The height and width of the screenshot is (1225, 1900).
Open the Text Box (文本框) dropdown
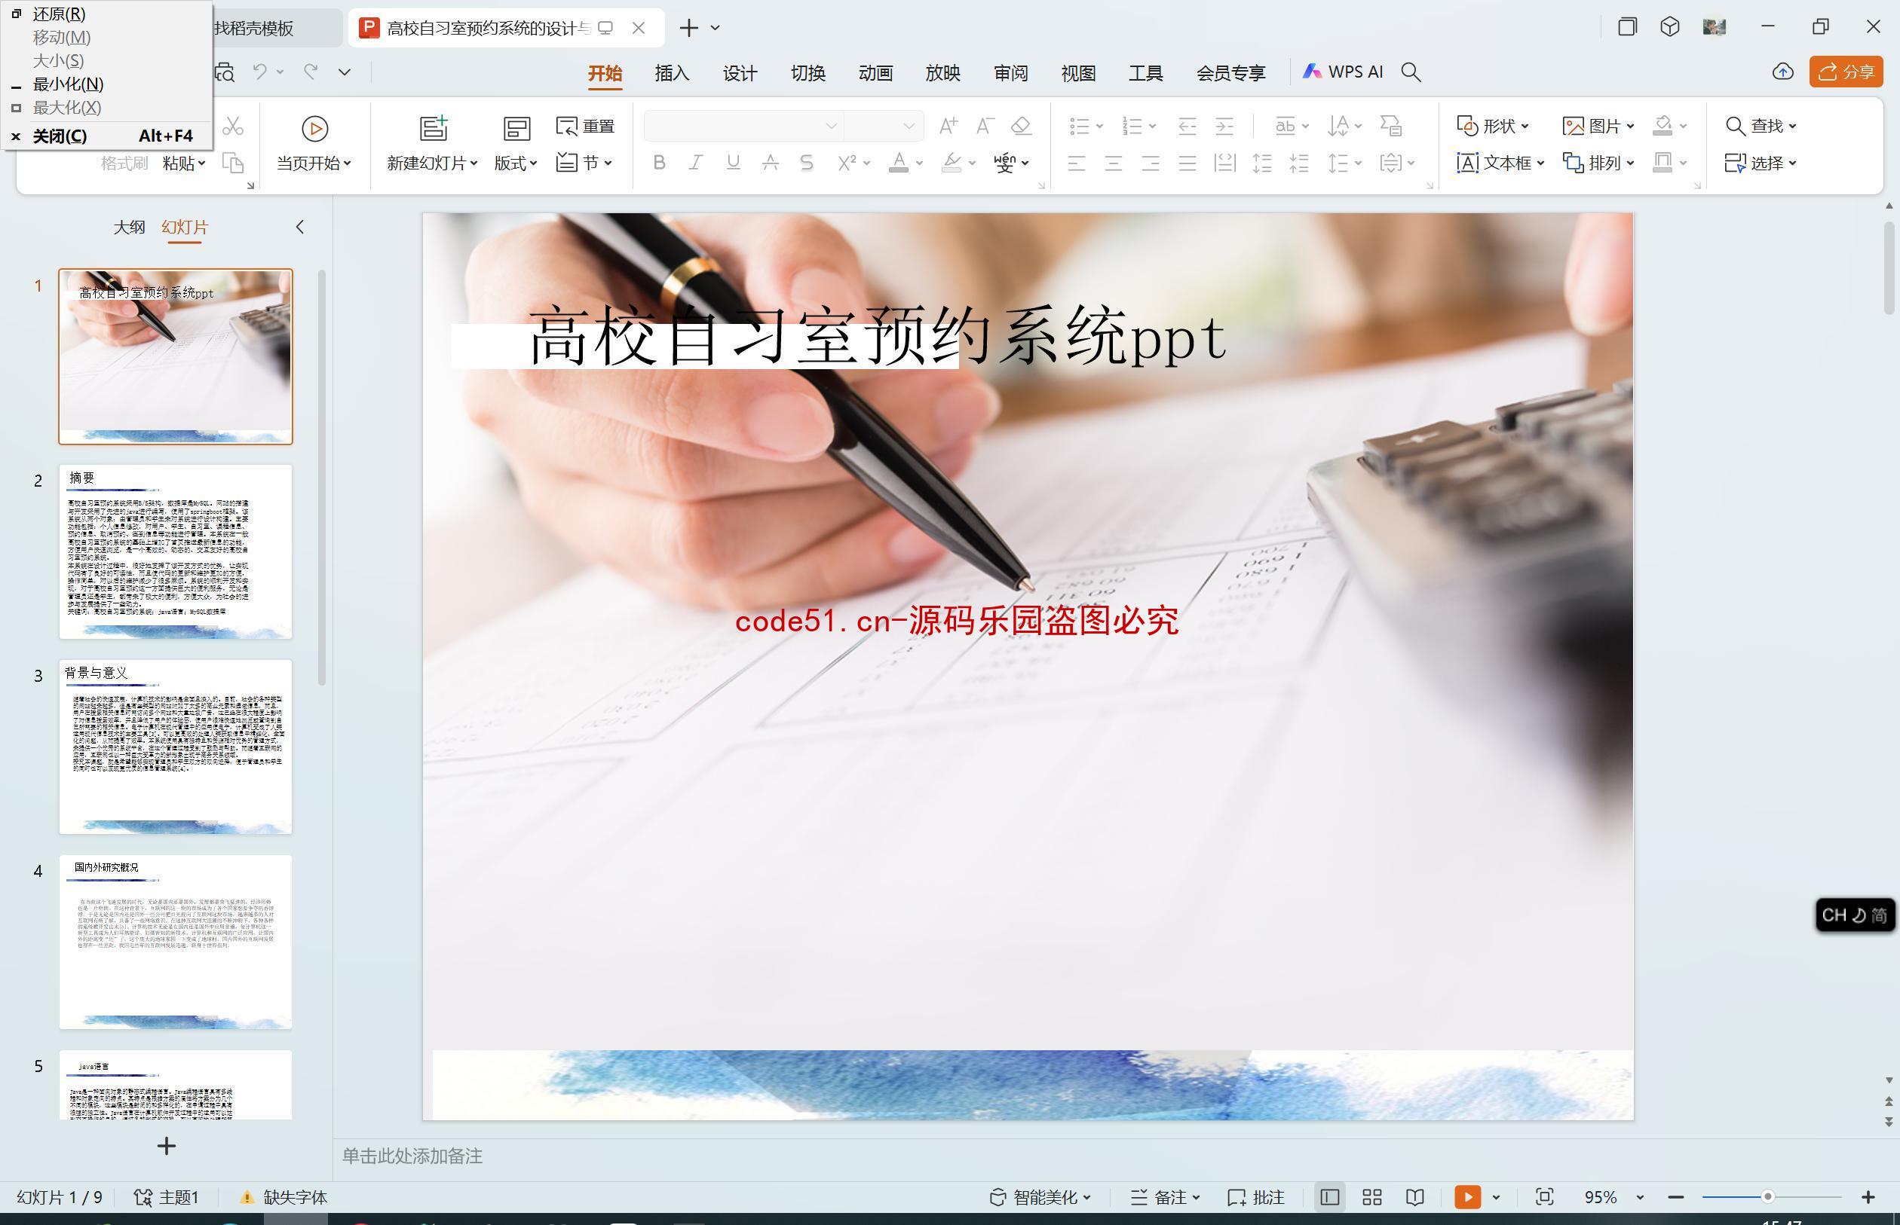[x=1500, y=163]
